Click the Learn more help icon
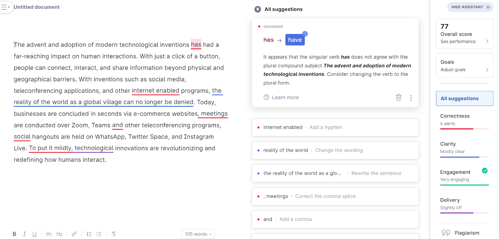This screenshot has height=239, width=499. 266,97
